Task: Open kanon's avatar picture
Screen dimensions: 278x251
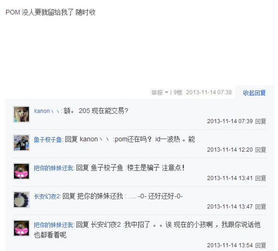Action: (21, 114)
